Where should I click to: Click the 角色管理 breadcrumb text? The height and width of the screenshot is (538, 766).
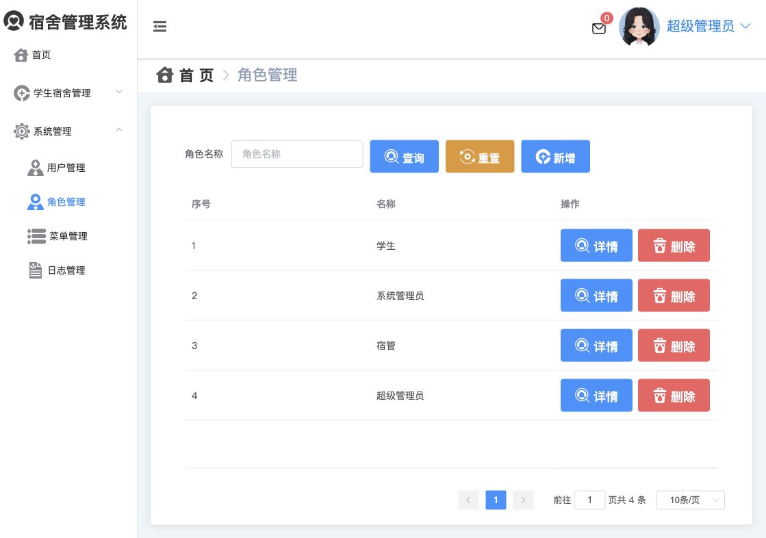tap(267, 75)
